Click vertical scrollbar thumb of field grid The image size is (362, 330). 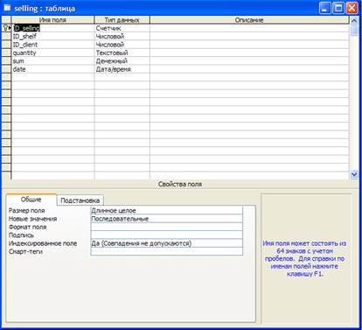click(x=354, y=30)
